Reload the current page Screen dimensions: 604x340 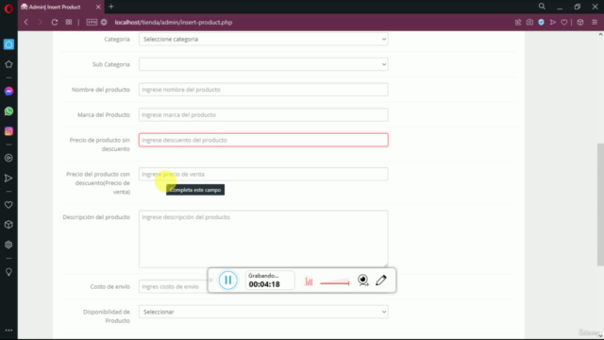tap(55, 23)
